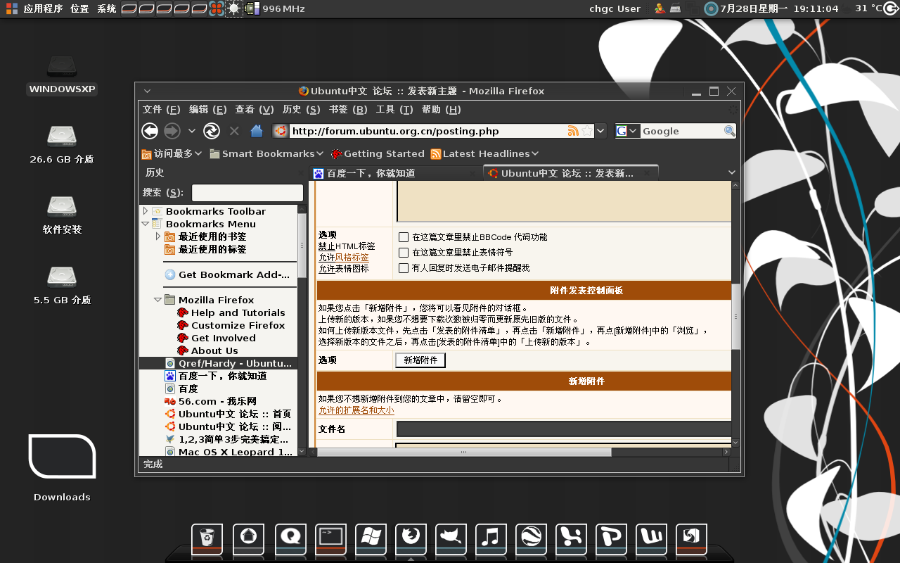Open the 文件 (F) menu

162,110
